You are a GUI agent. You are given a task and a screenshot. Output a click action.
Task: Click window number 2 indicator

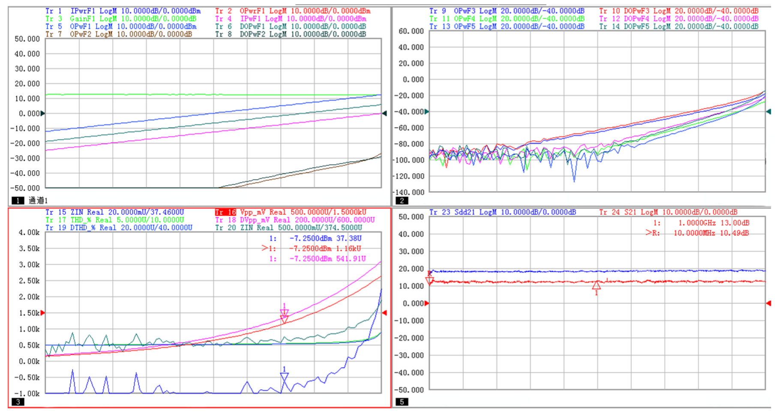point(402,200)
